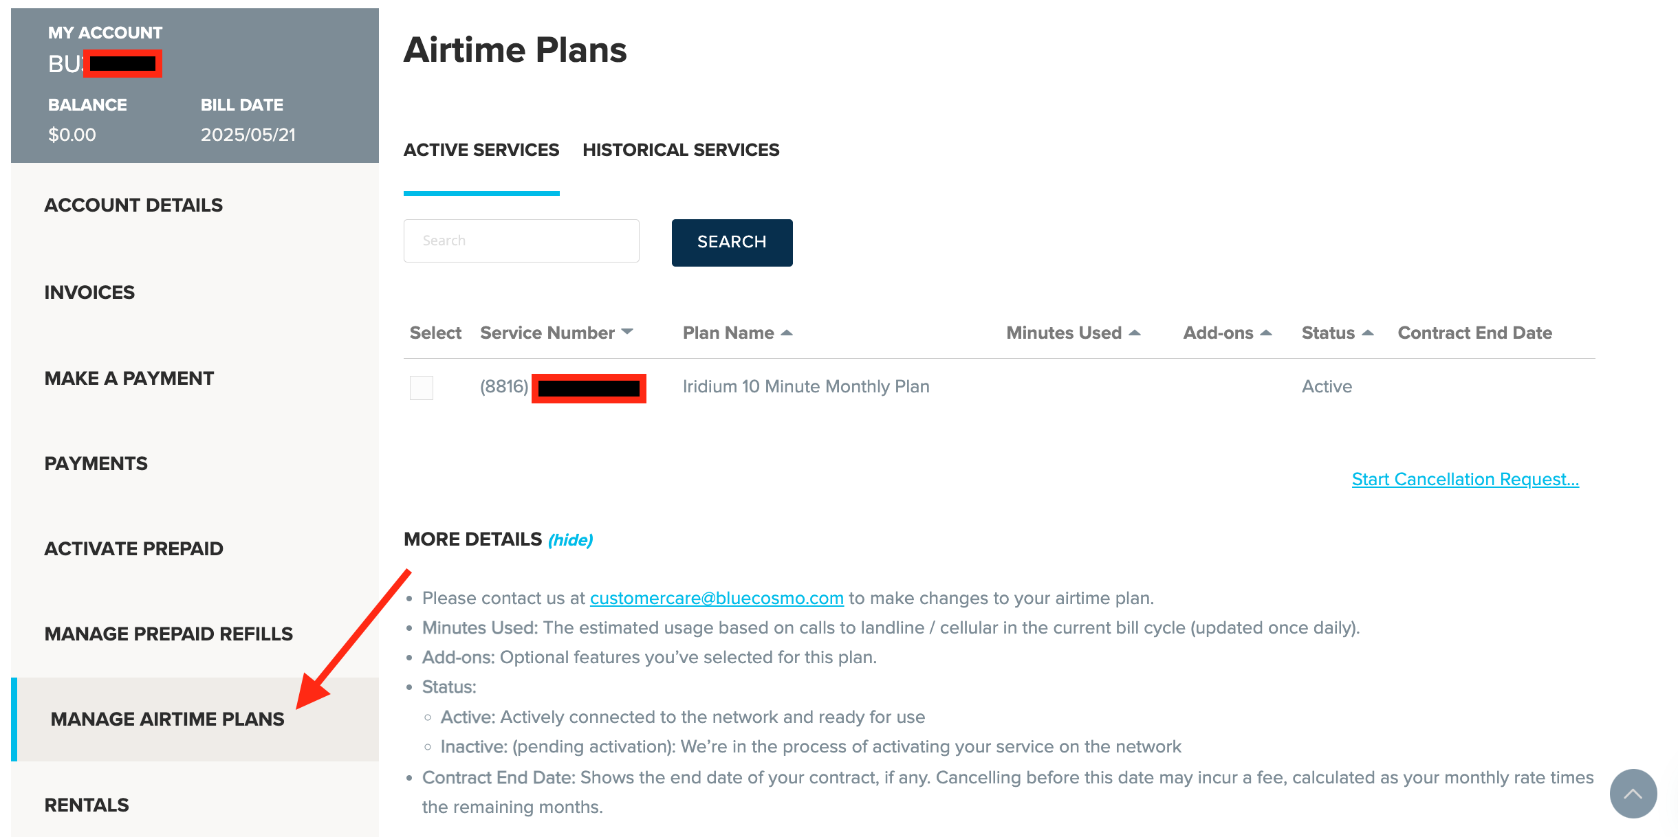Screen dimensions: 1678x837
Task: Email customercare@bluecosmo.com link
Action: (717, 598)
